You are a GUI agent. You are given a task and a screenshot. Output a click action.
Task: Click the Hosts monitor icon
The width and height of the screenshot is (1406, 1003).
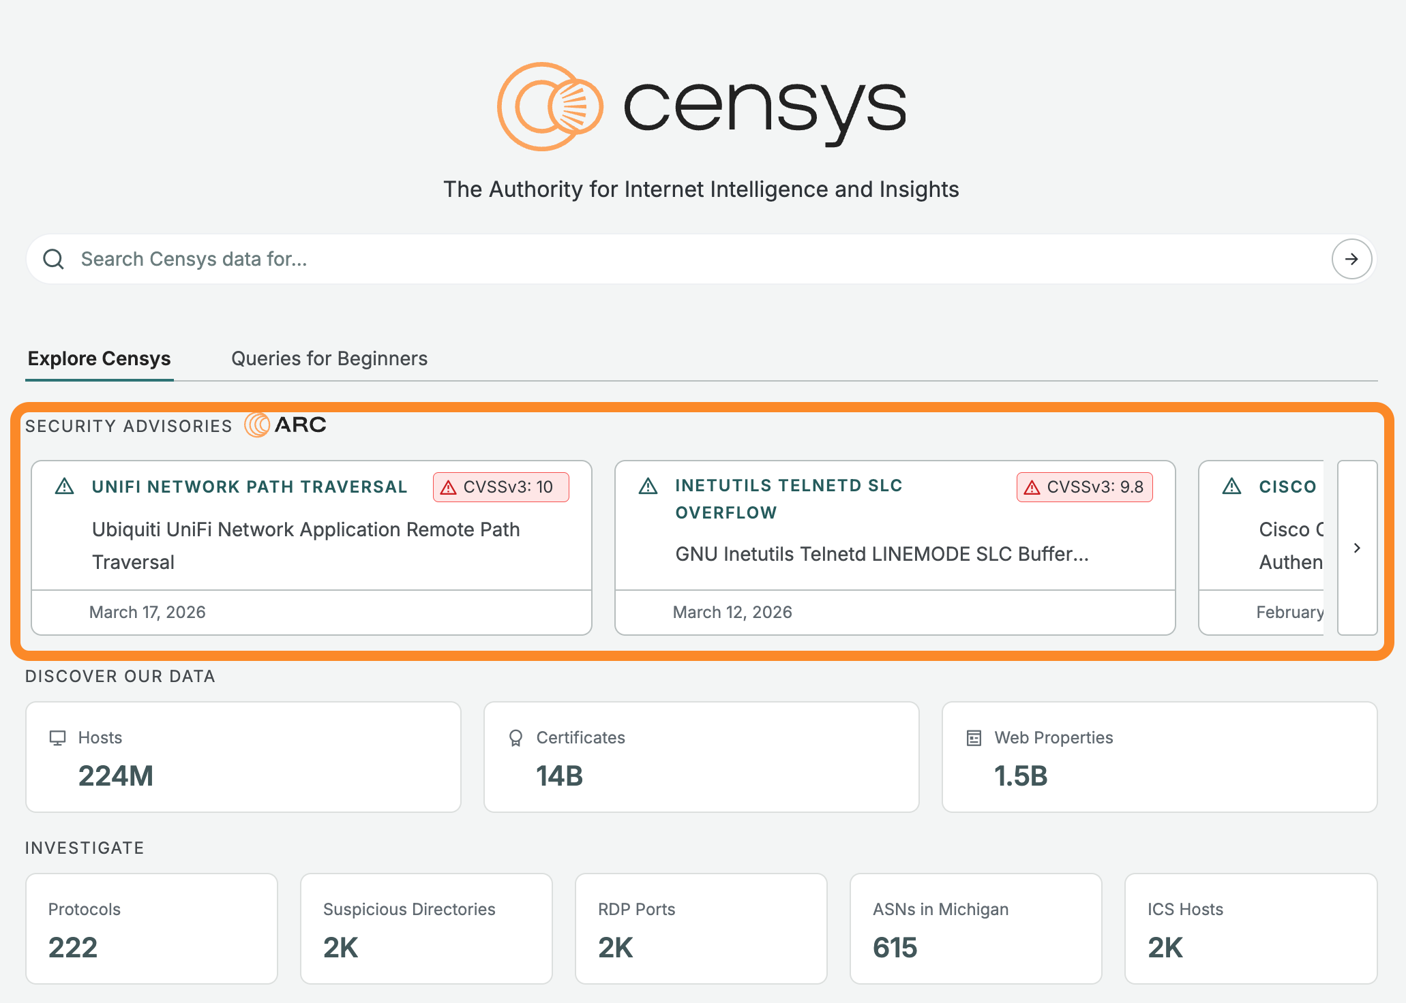(x=58, y=738)
